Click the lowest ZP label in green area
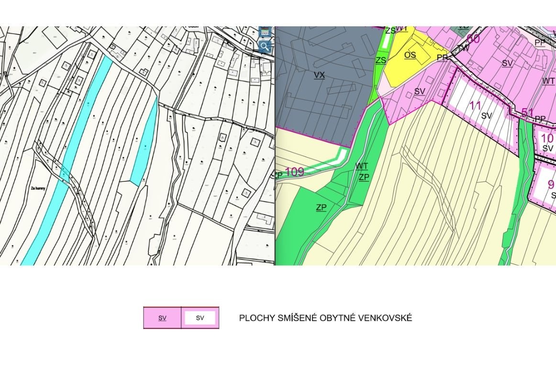 click(x=321, y=207)
